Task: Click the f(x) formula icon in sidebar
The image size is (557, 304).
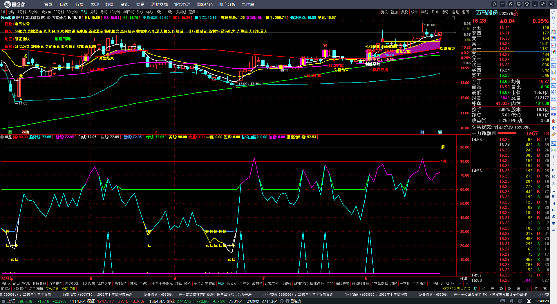Action: 554,92
